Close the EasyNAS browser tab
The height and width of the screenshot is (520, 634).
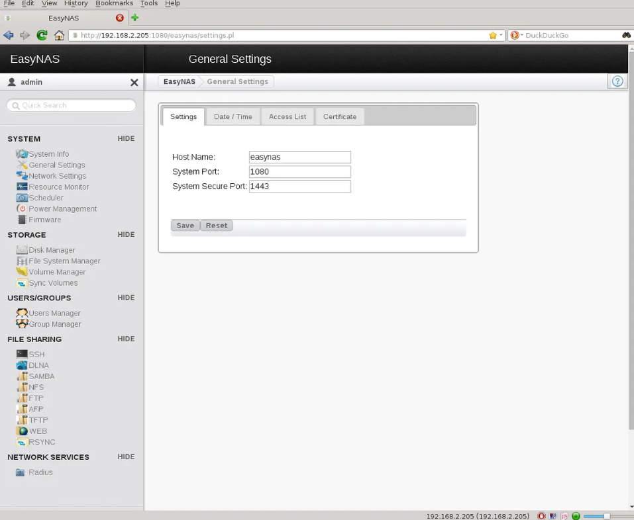(x=120, y=18)
